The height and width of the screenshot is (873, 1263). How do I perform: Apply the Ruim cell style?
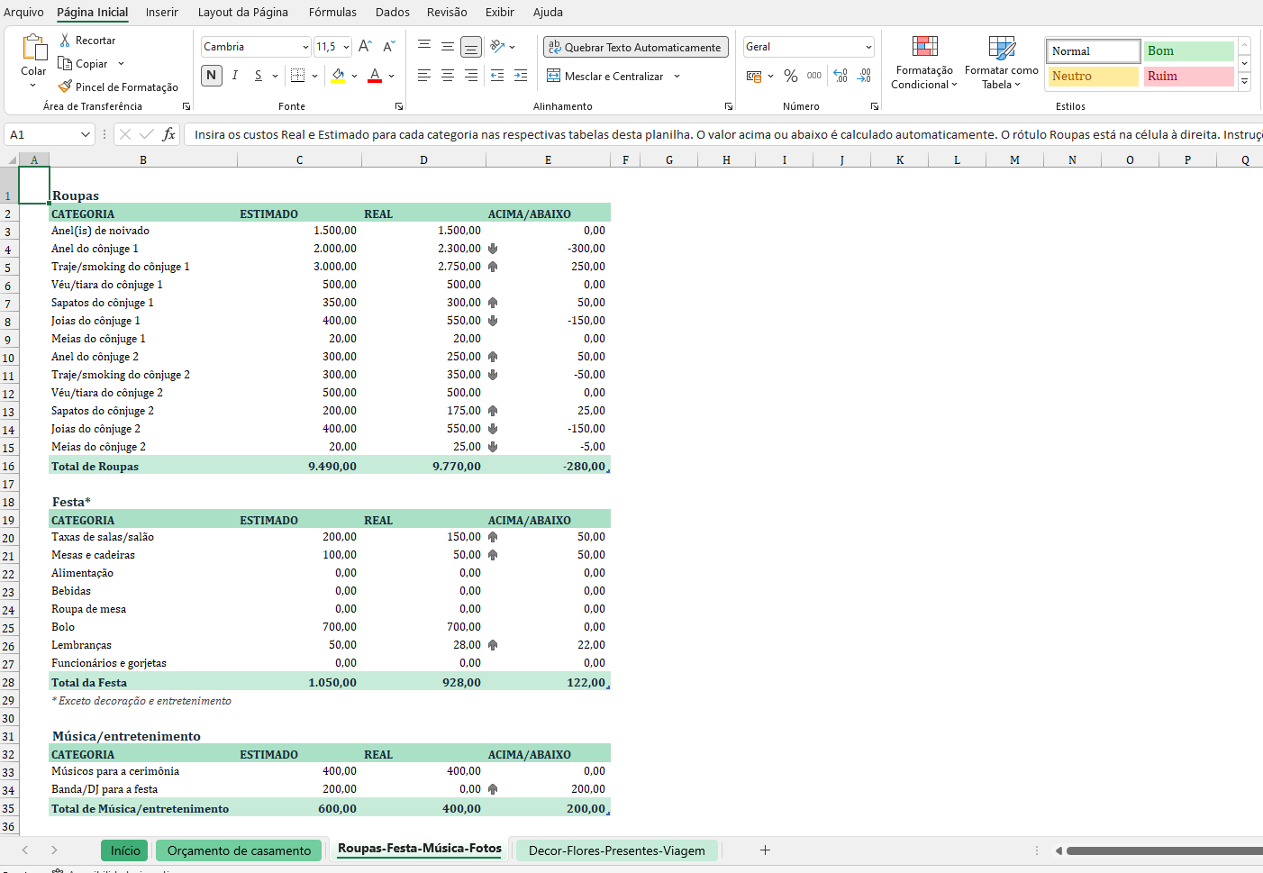tap(1187, 77)
